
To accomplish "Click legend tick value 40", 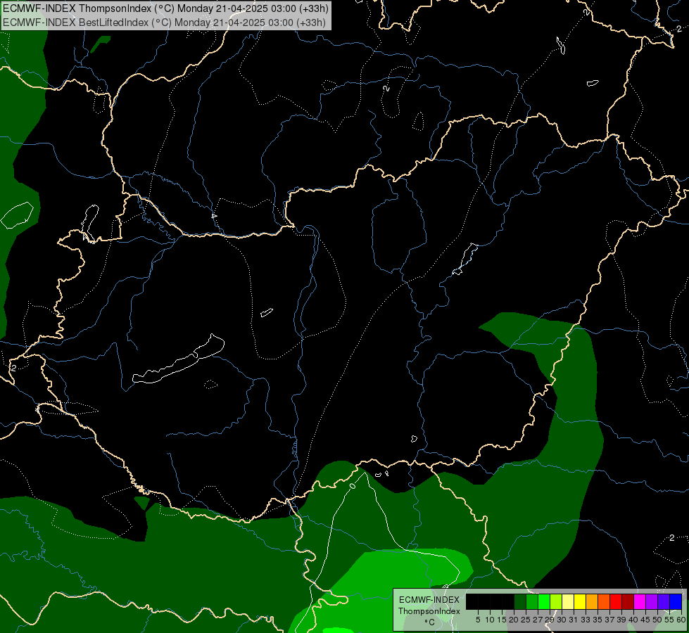I will point(633,620).
